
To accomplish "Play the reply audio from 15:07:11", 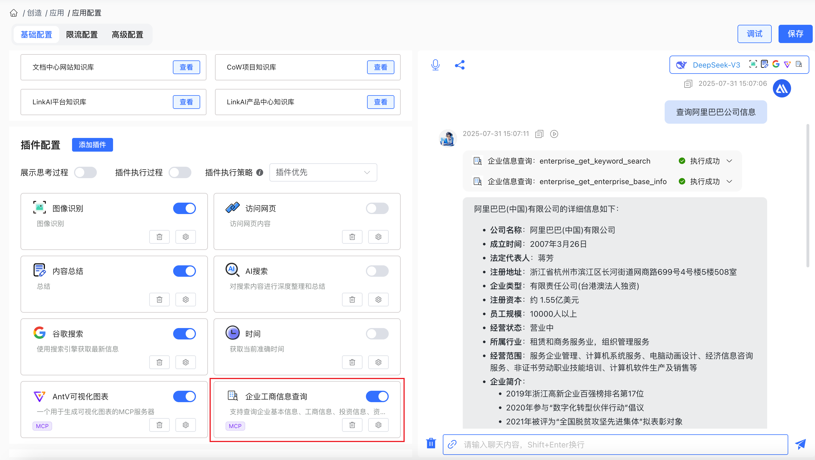I will (x=554, y=134).
